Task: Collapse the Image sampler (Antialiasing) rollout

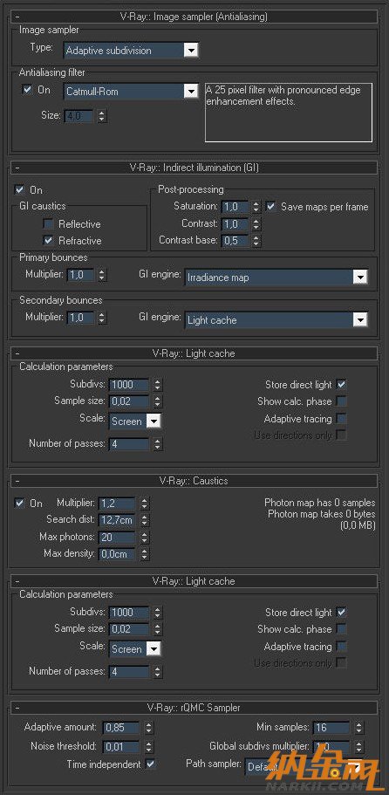Action: click(x=194, y=17)
